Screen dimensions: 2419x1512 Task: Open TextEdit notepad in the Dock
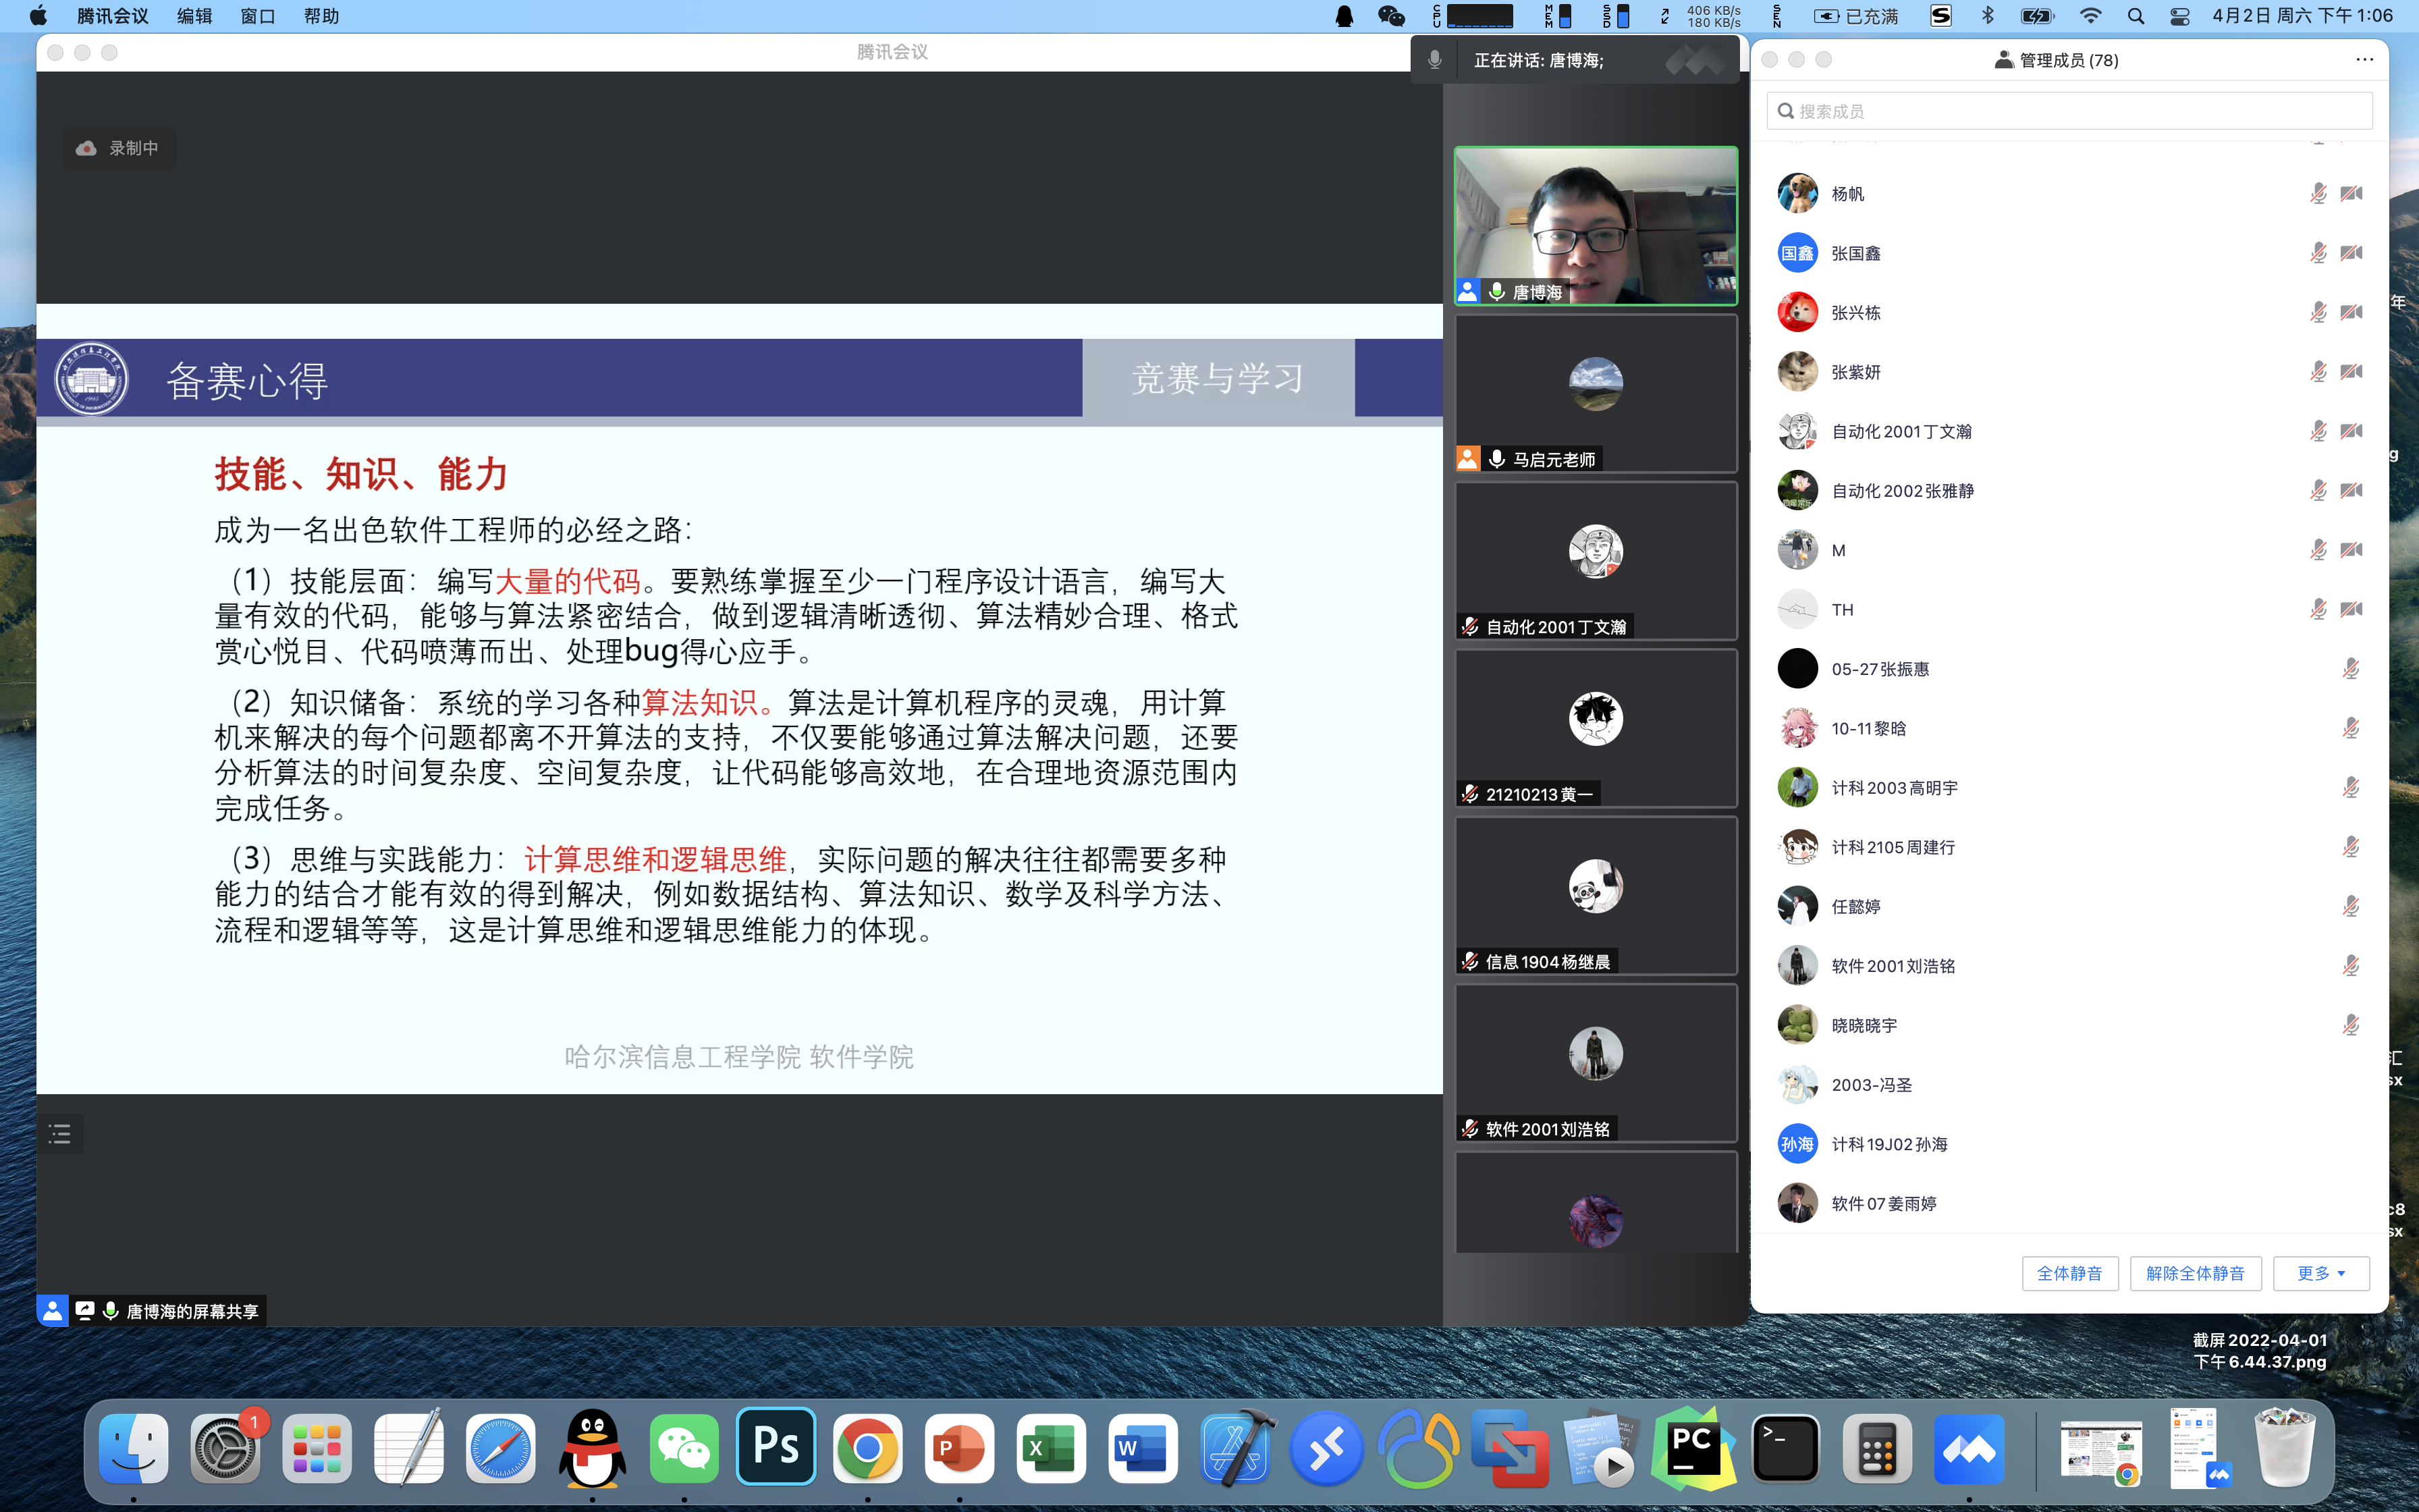click(x=409, y=1448)
